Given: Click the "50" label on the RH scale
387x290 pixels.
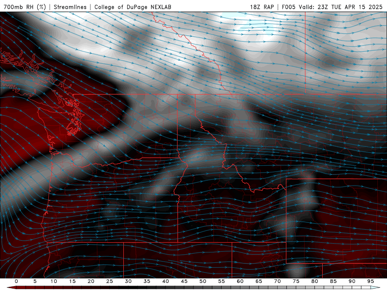Looking at the screenshot, I should click(203, 281).
